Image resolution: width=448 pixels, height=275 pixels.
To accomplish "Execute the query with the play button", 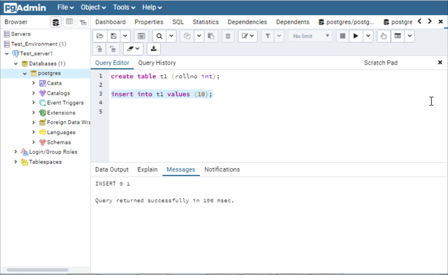I will coord(356,36).
